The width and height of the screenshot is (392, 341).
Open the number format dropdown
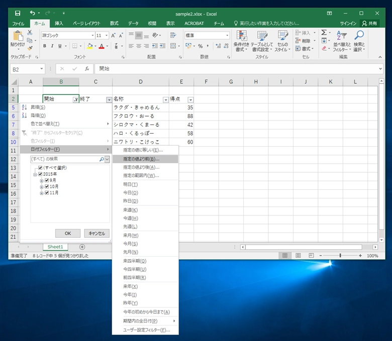pos(227,36)
